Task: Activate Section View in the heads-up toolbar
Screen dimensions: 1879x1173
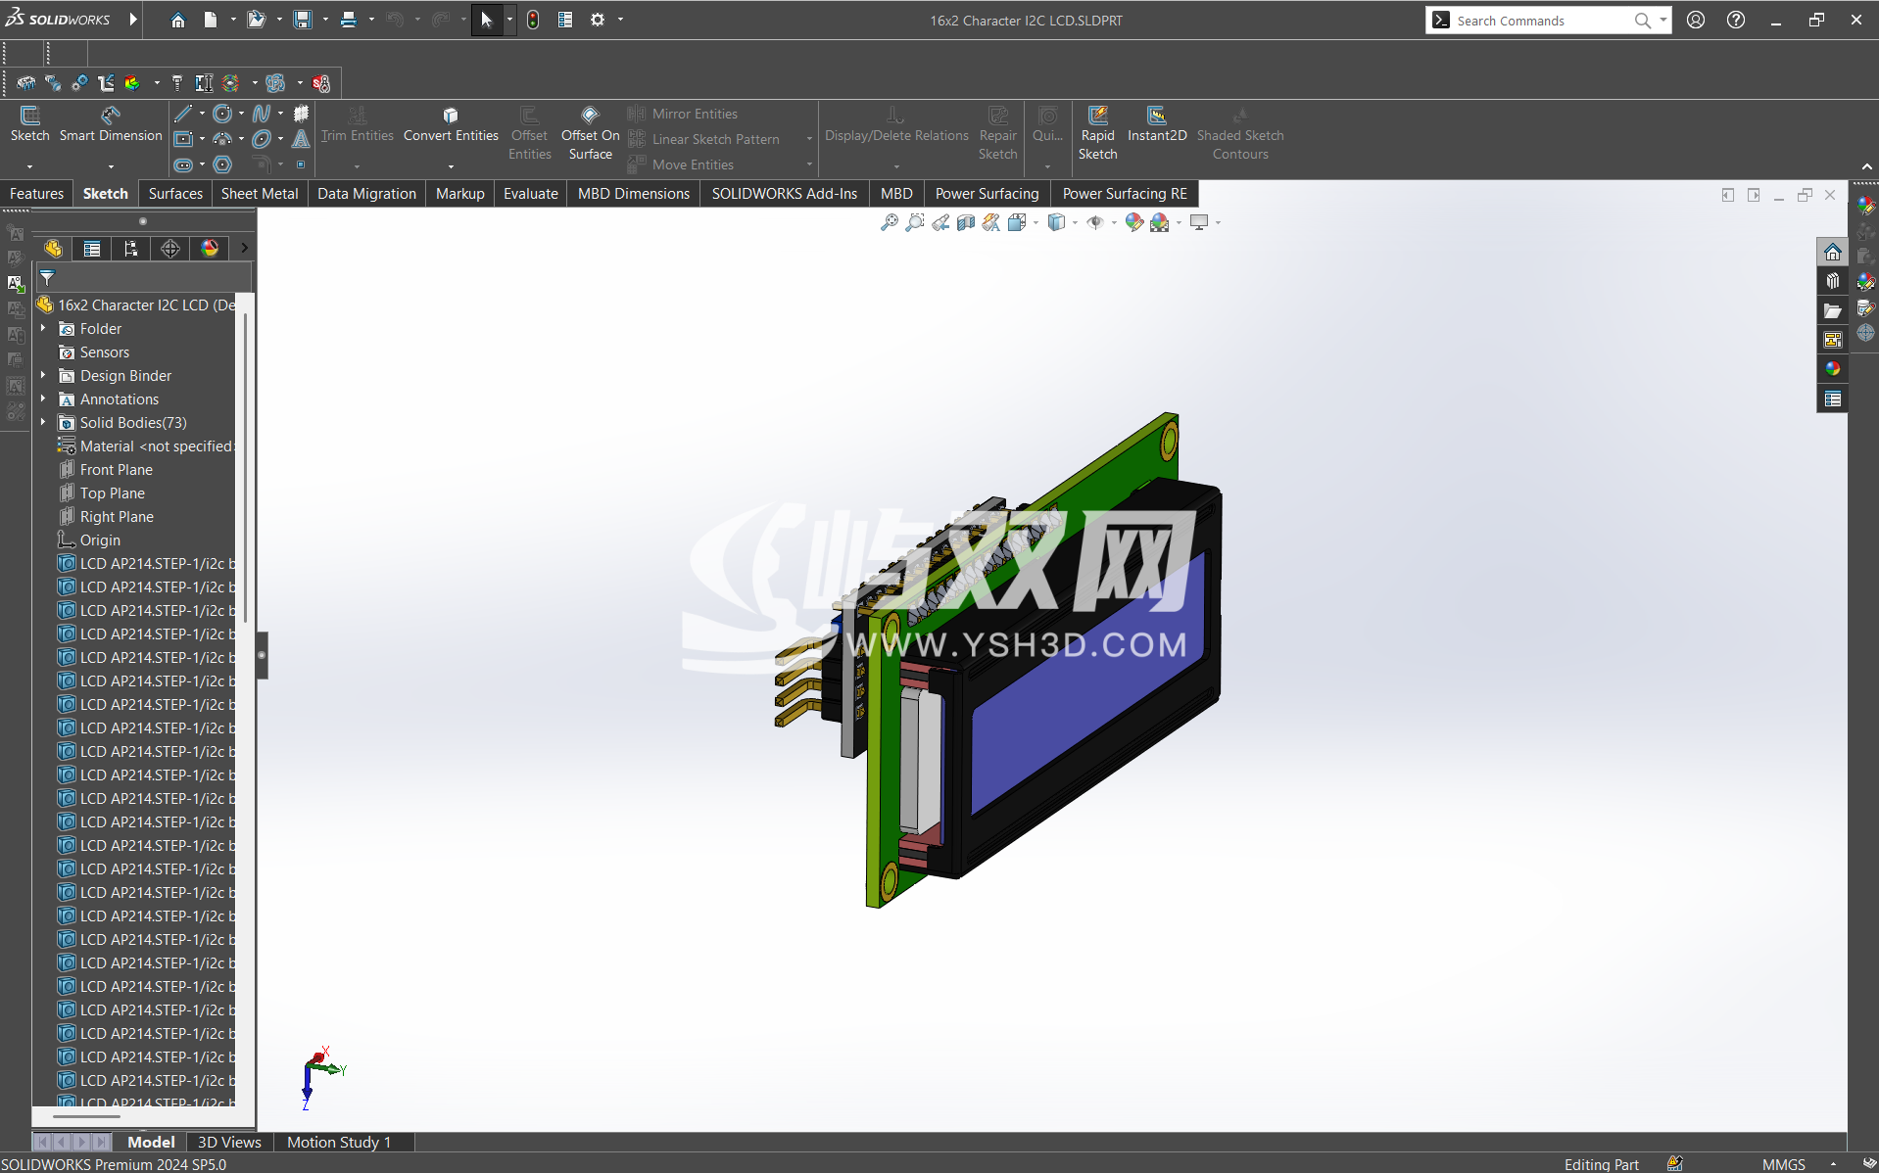Action: (965, 223)
